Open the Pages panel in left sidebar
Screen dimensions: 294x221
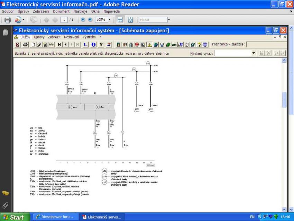click(6, 33)
